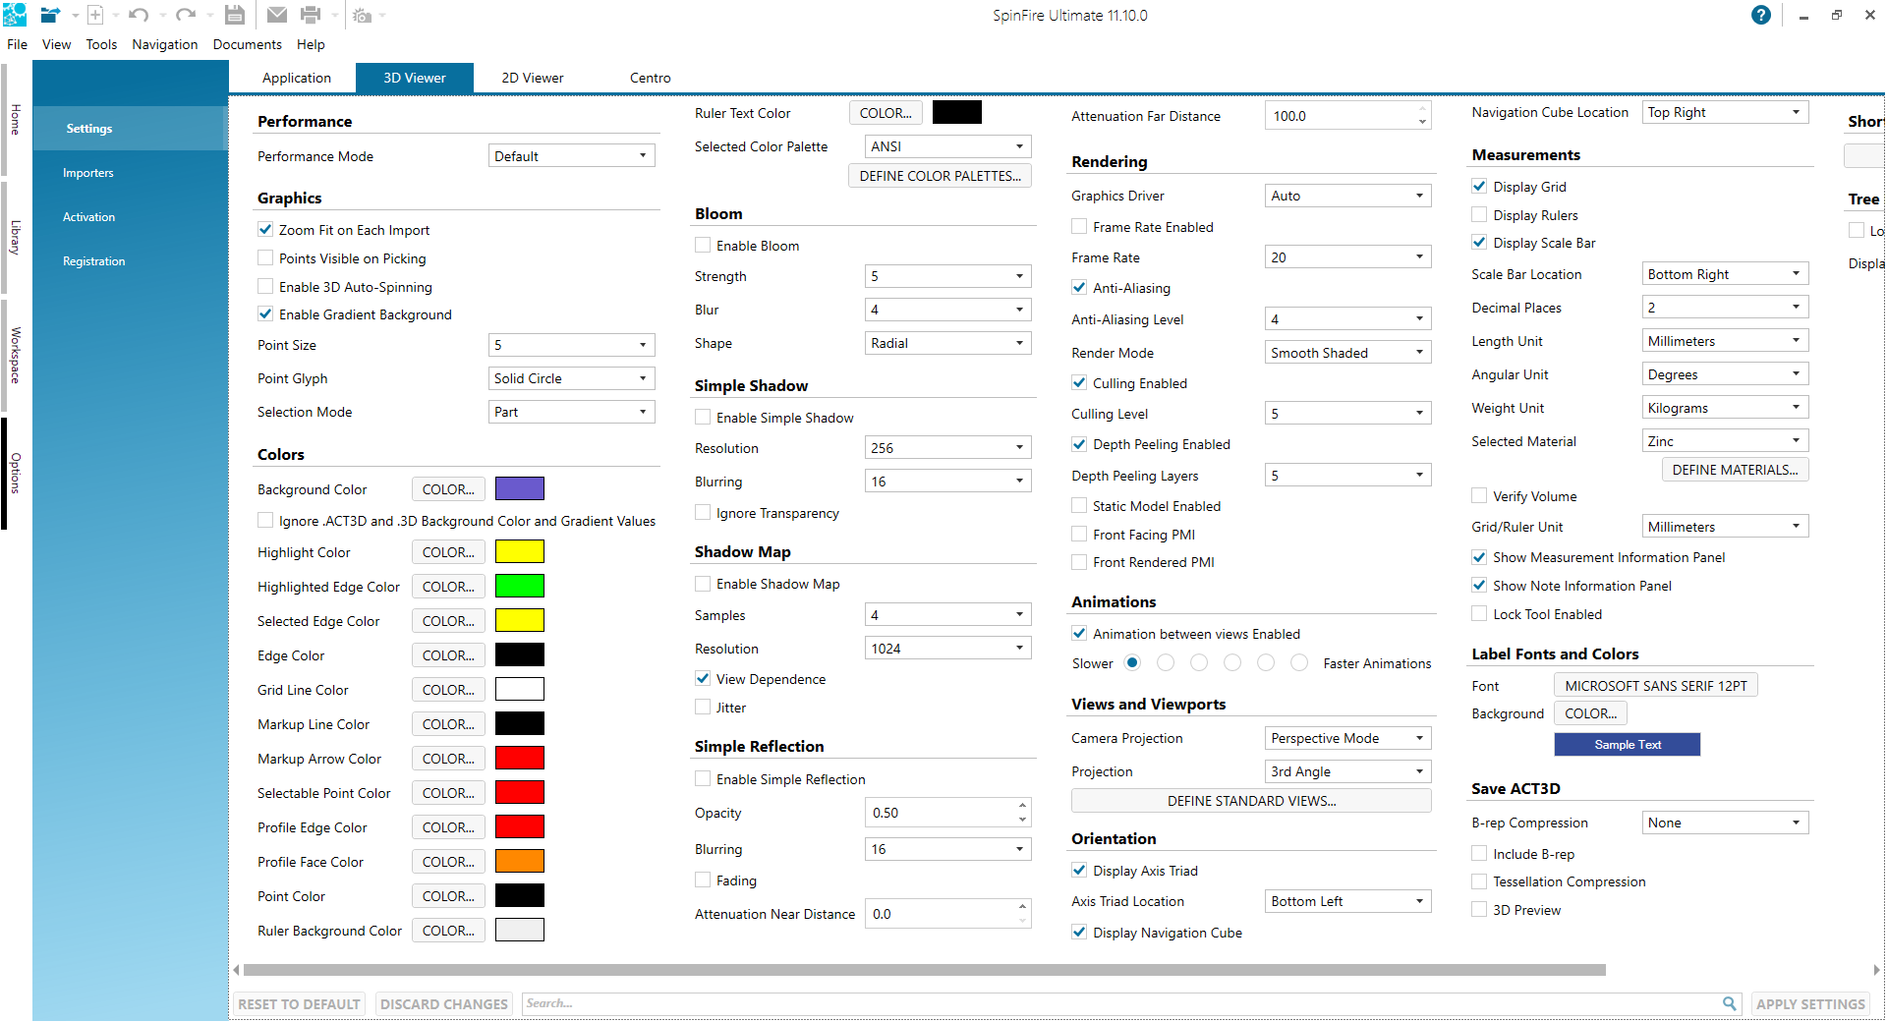
Task: Click the printer icon
Action: [311, 15]
